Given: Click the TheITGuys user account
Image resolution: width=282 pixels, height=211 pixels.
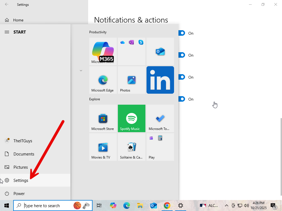Looking at the screenshot, I should click(23, 141).
